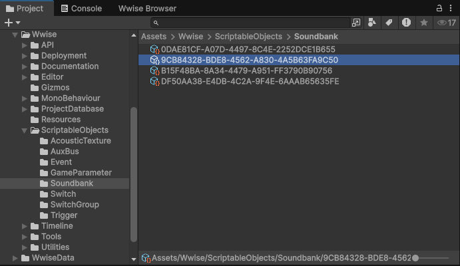Click the Wwise breadcrumb link

point(190,37)
